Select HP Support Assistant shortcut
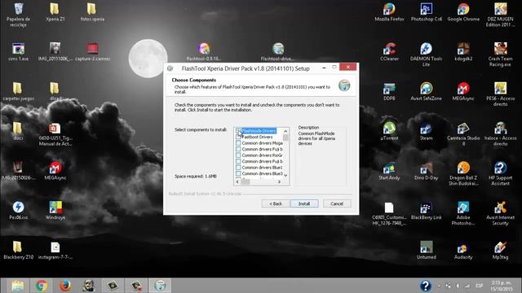 point(500,173)
